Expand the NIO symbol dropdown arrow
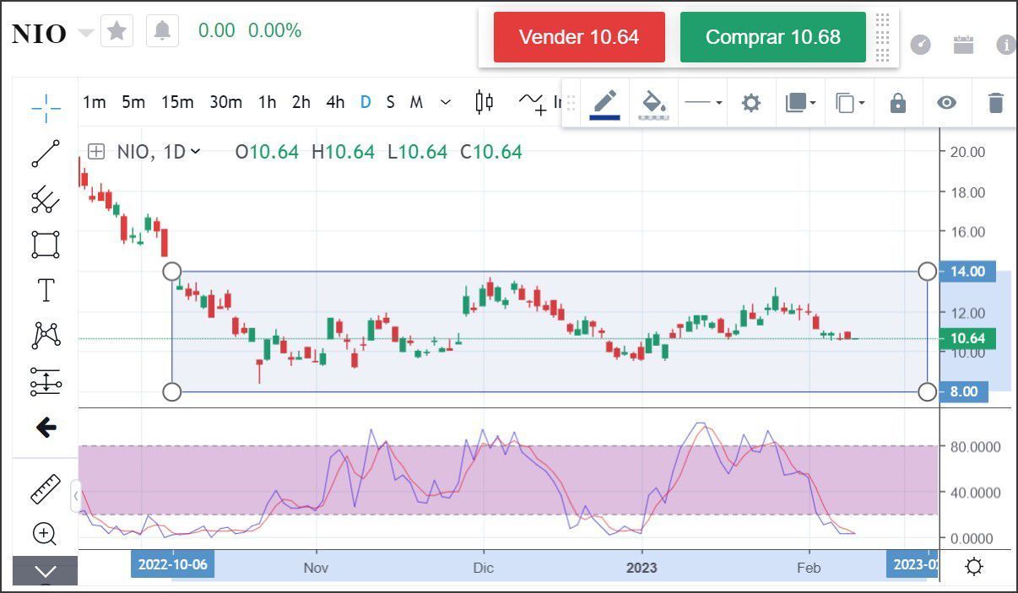This screenshot has height=593, width=1018. point(85,33)
